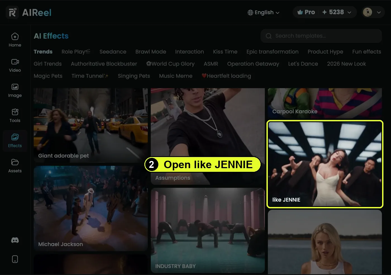Open the Tools section in sidebar
This screenshot has height=275, width=391.
[15, 115]
